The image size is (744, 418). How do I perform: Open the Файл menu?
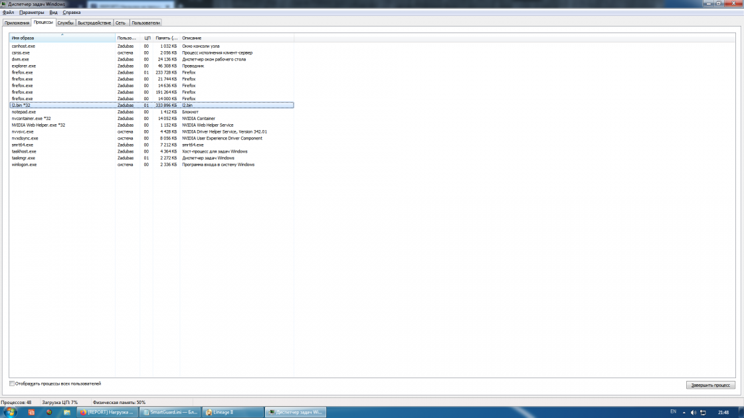(x=8, y=13)
